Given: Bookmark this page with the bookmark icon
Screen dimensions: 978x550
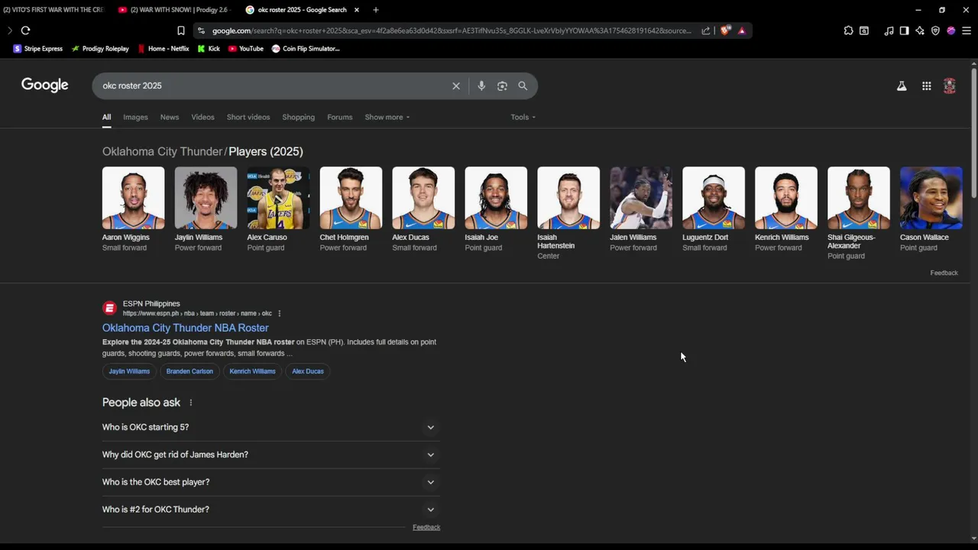Looking at the screenshot, I should 181,31.
